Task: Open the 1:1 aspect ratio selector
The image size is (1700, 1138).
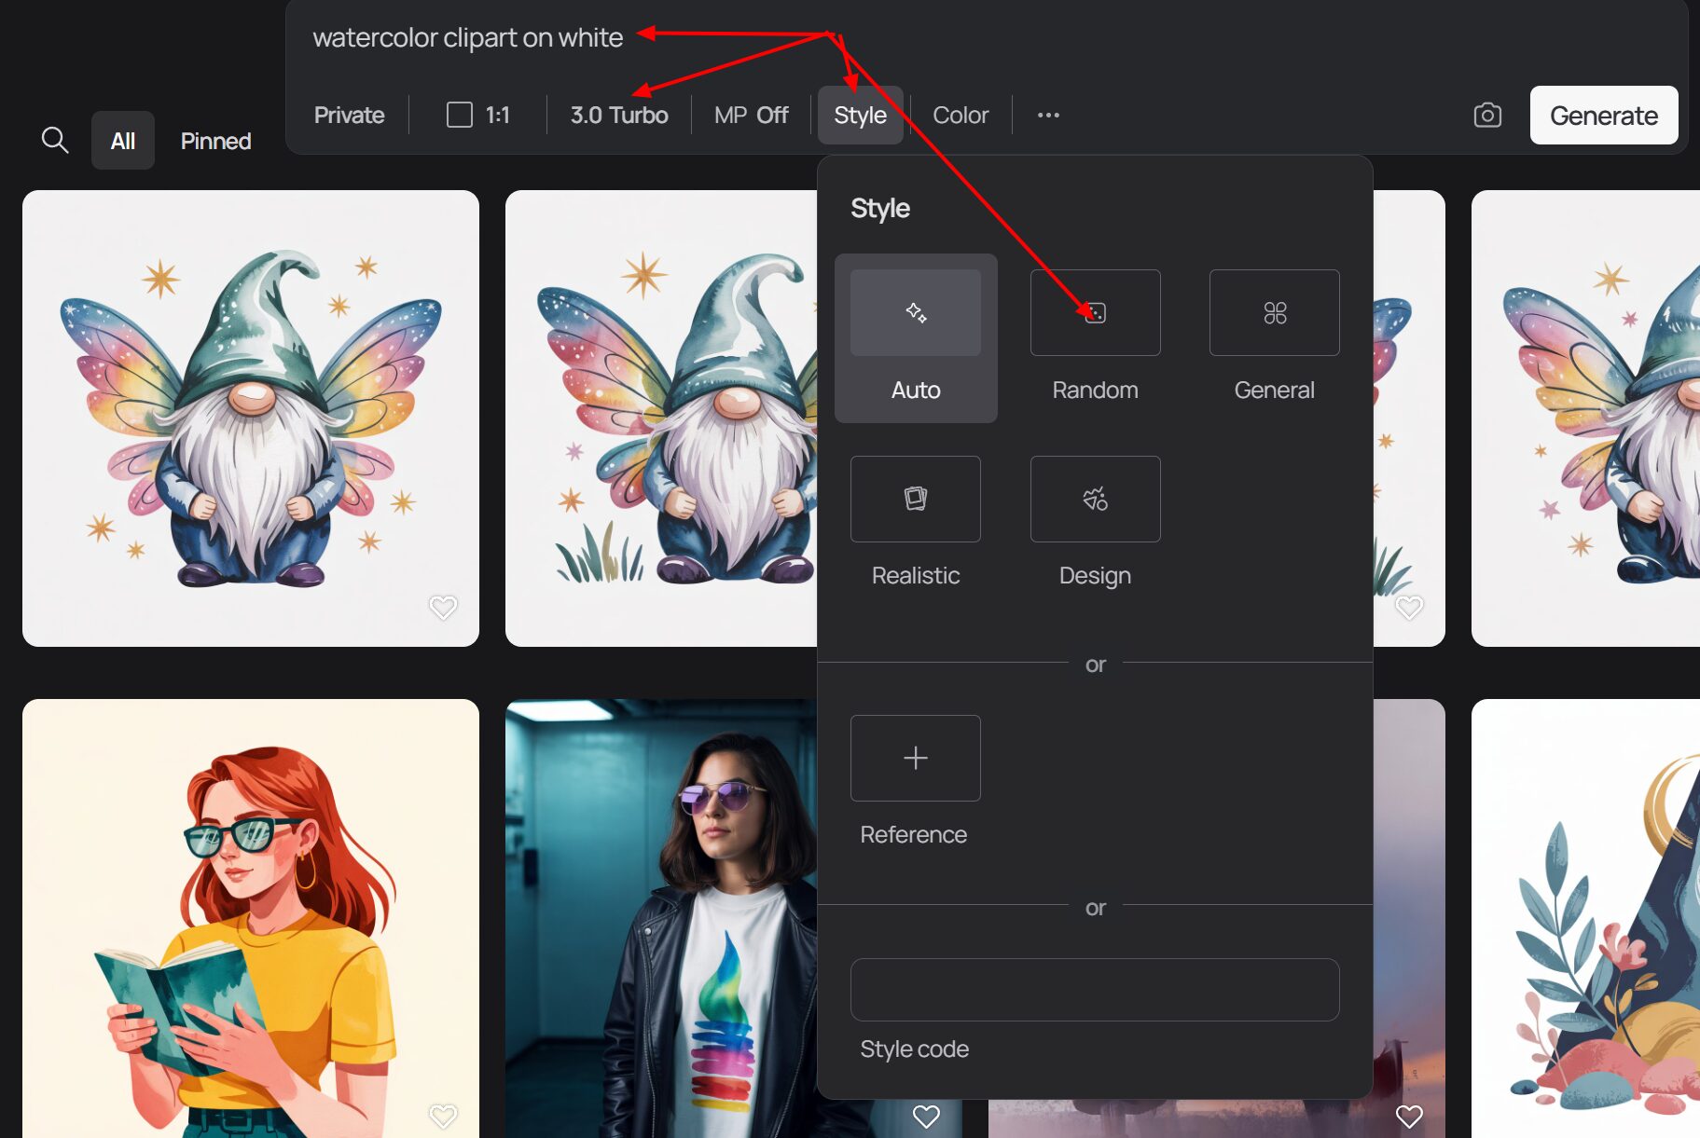Action: click(478, 116)
